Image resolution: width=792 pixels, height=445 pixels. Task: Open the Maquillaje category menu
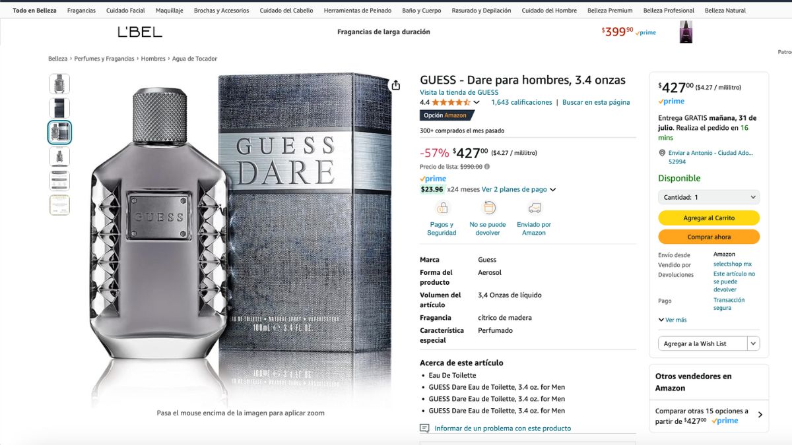click(x=170, y=11)
